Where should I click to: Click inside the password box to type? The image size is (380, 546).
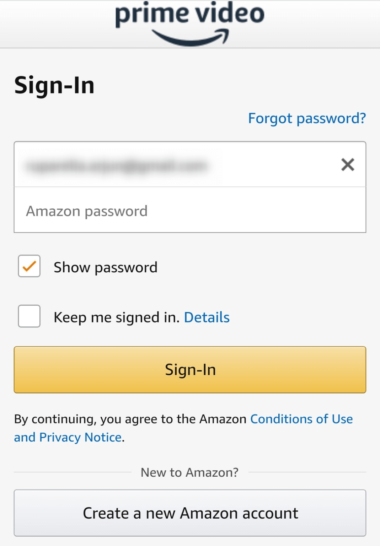(189, 210)
